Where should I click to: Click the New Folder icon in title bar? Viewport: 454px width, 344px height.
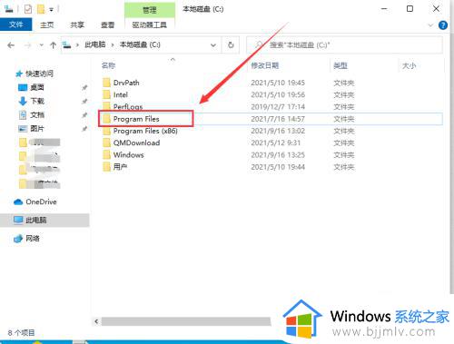[41, 9]
